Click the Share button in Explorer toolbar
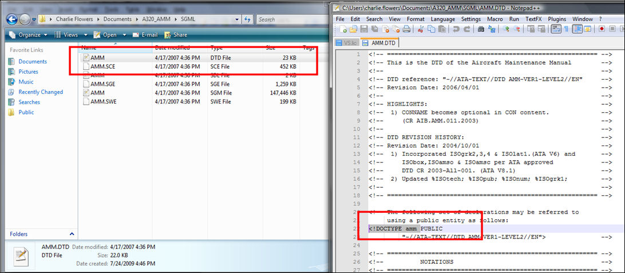 175,35
